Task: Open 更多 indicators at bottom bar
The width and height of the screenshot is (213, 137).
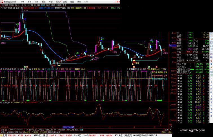Action: coord(77,130)
